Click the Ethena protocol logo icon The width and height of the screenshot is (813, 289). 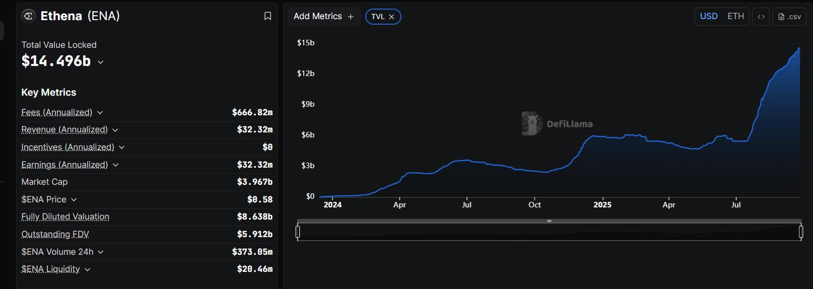pos(28,16)
